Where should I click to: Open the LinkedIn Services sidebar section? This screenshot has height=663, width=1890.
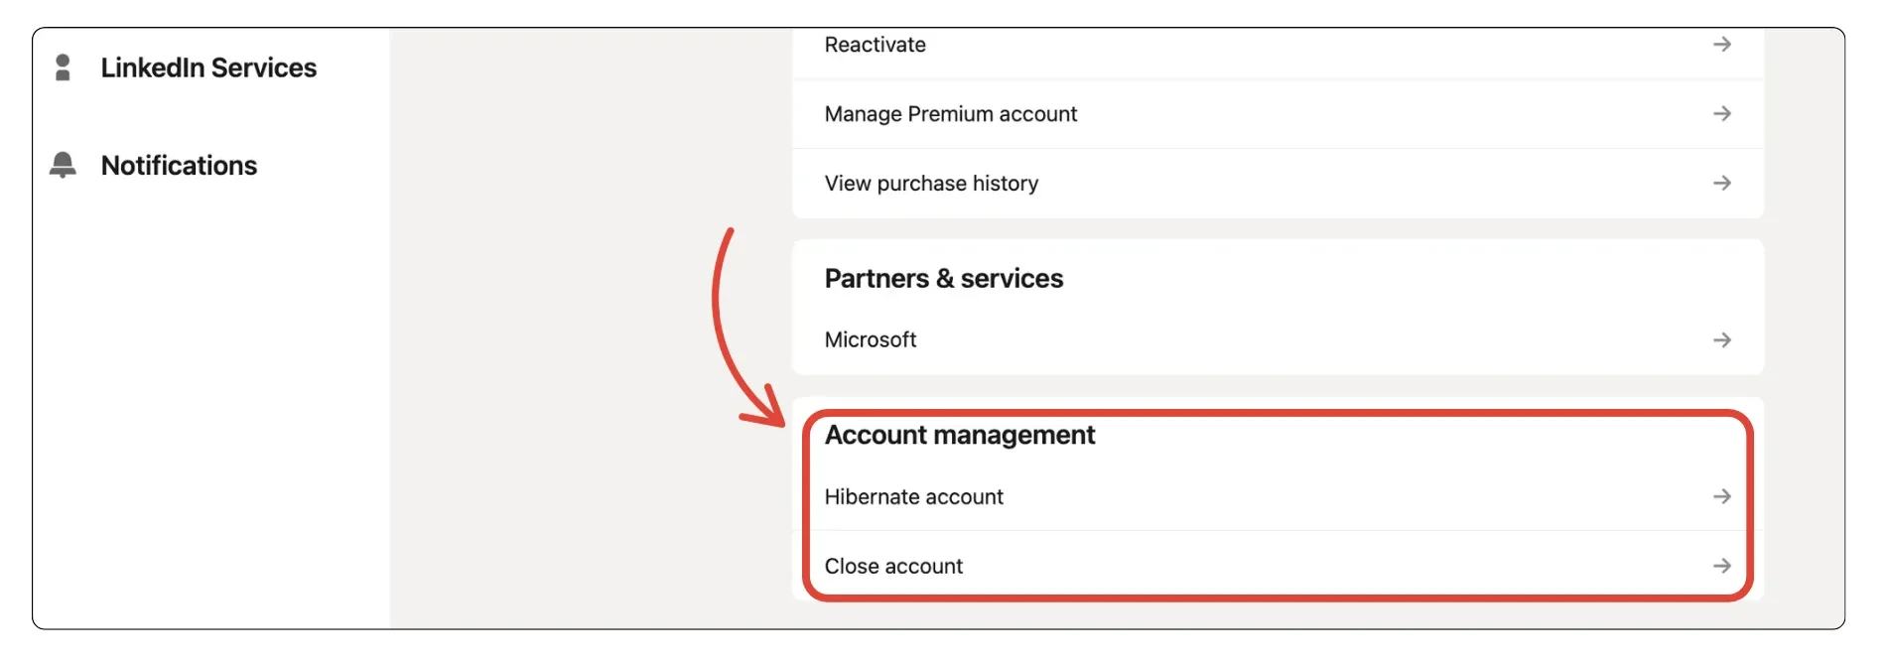(x=208, y=67)
